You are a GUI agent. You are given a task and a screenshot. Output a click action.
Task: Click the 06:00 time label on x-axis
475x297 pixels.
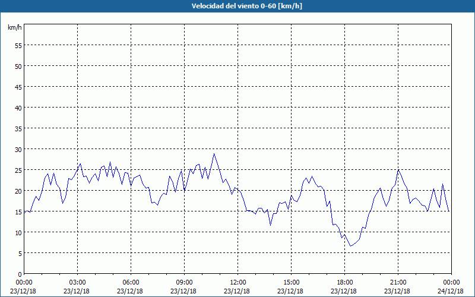point(131,283)
